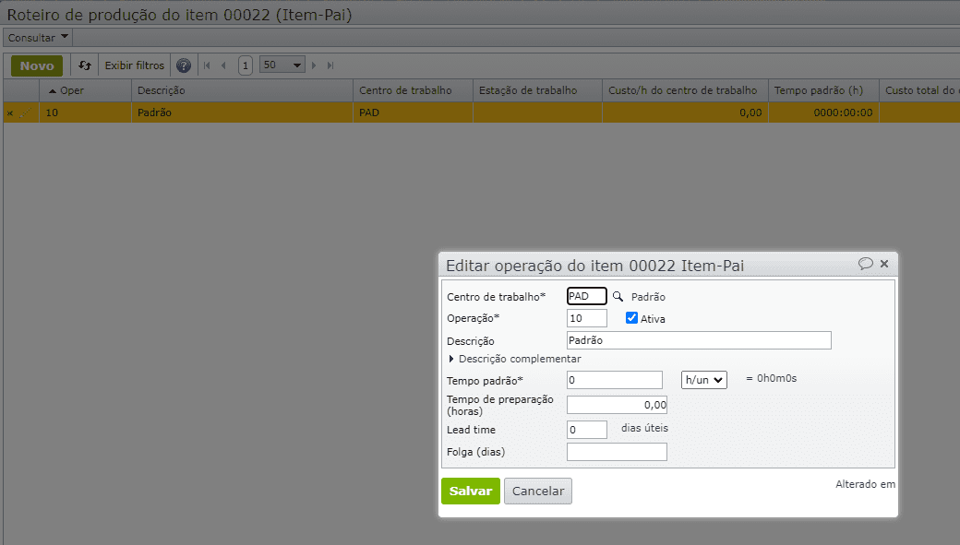Go to the next page arrow
The height and width of the screenshot is (545, 960).
point(314,65)
